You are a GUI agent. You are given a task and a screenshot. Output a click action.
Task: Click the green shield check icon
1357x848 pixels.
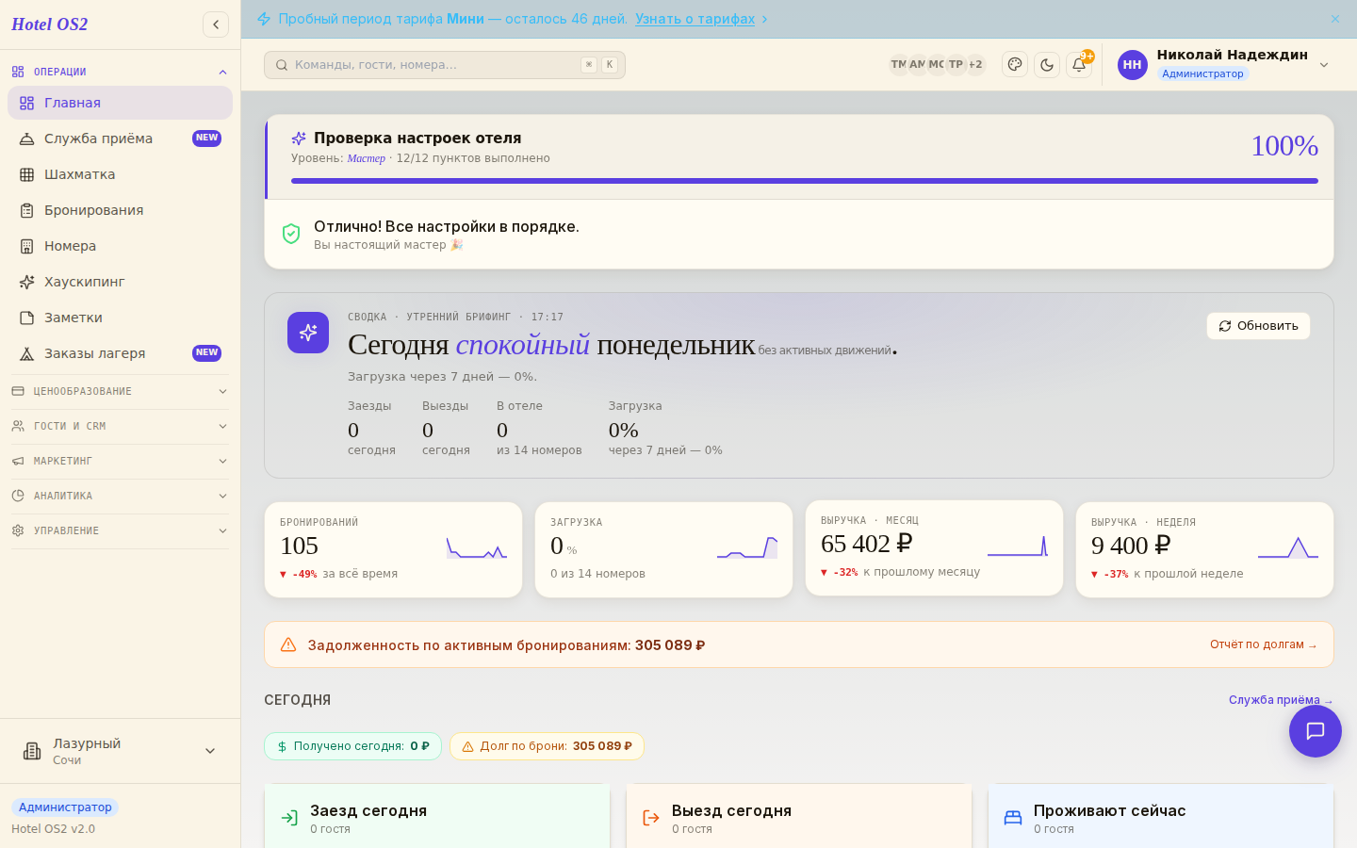point(291,234)
